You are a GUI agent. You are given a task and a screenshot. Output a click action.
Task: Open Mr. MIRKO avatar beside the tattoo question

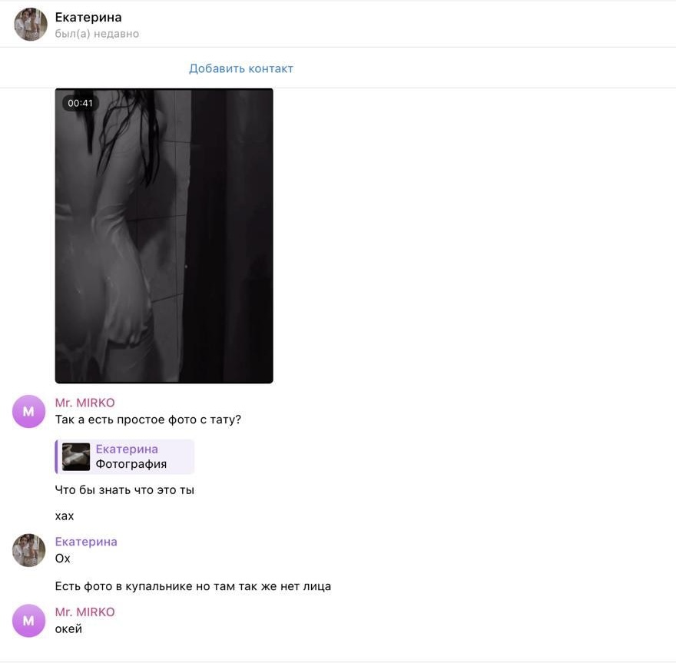pos(28,411)
